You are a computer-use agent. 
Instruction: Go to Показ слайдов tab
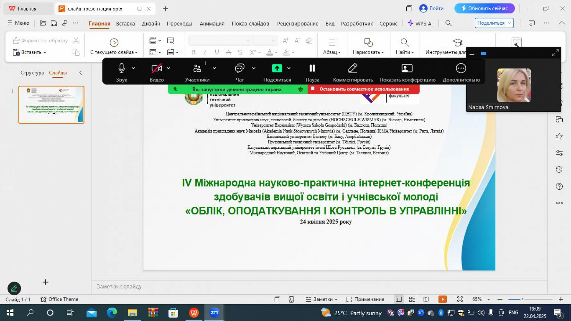tap(250, 23)
